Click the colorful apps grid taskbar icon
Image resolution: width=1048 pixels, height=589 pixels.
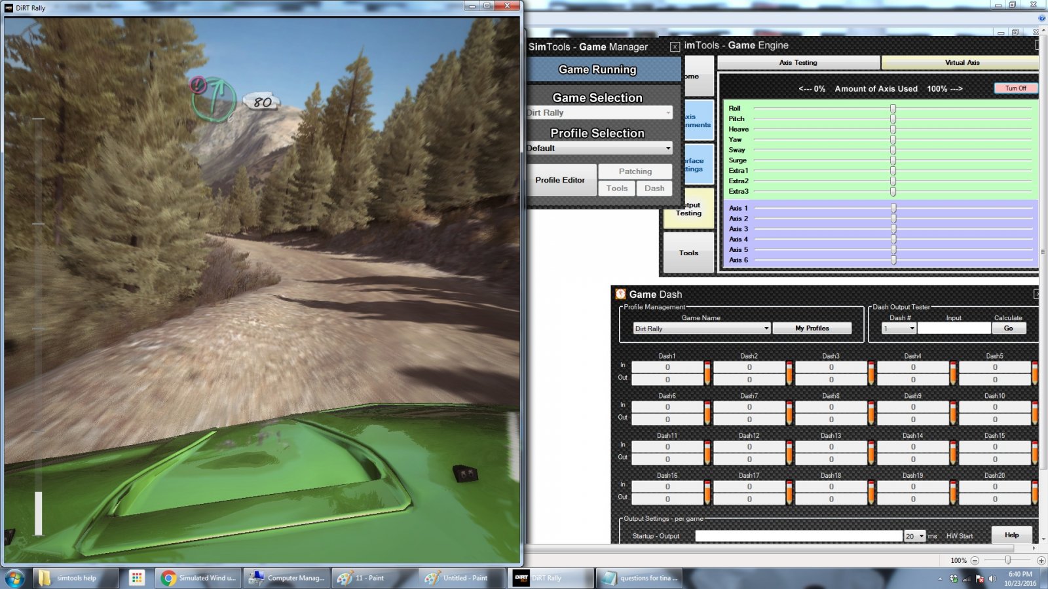pyautogui.click(x=136, y=578)
